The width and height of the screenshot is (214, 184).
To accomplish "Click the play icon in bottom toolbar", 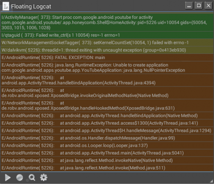I will [8, 178].
